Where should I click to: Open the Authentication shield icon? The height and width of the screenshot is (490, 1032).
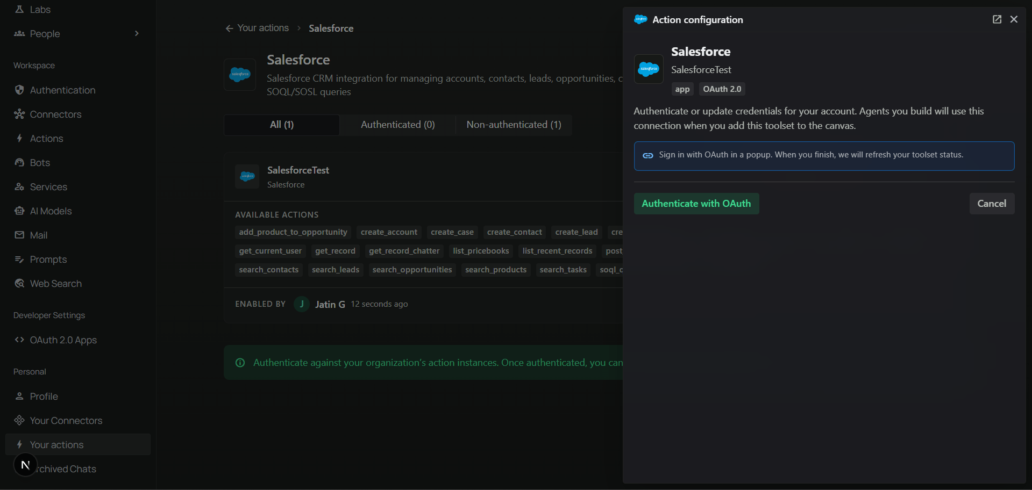tap(19, 90)
